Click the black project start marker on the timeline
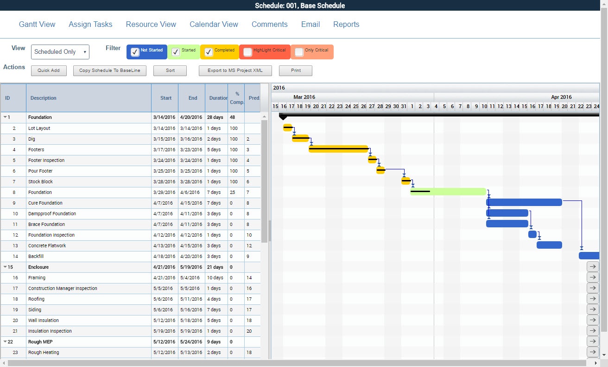 pyautogui.click(x=283, y=117)
